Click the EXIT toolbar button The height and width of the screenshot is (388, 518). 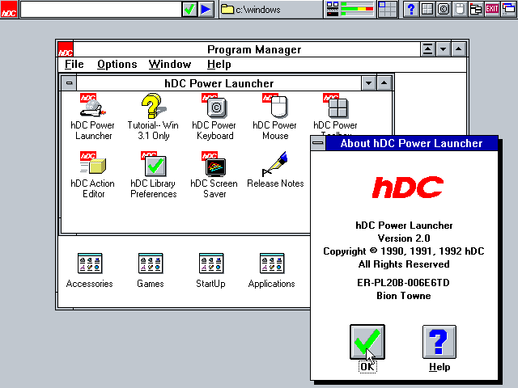click(x=492, y=9)
